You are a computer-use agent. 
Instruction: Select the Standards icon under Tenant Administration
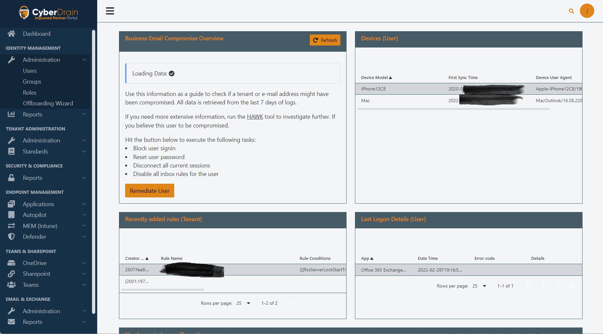click(x=11, y=151)
